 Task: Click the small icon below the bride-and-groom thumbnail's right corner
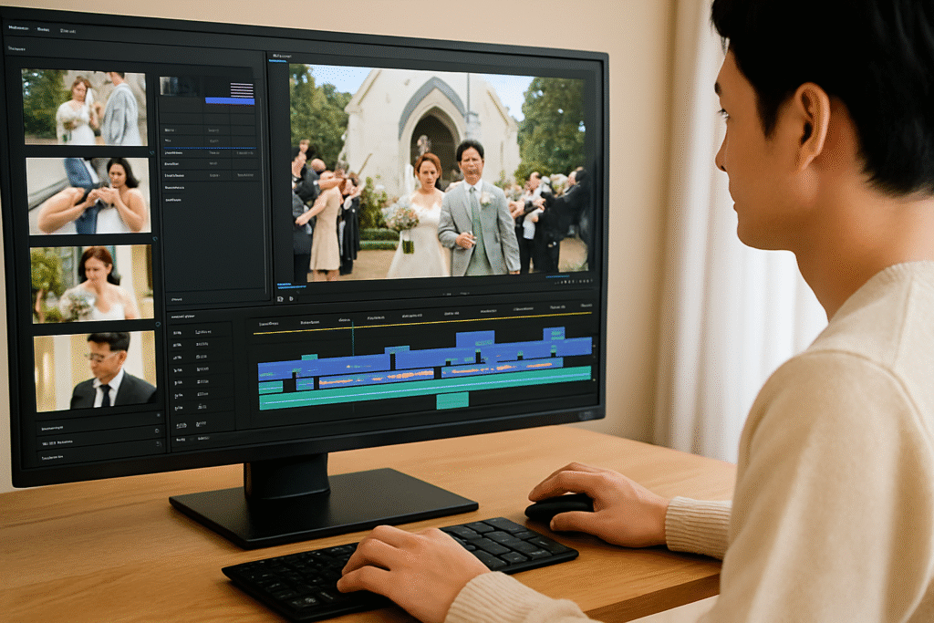pyautogui.click(x=152, y=153)
